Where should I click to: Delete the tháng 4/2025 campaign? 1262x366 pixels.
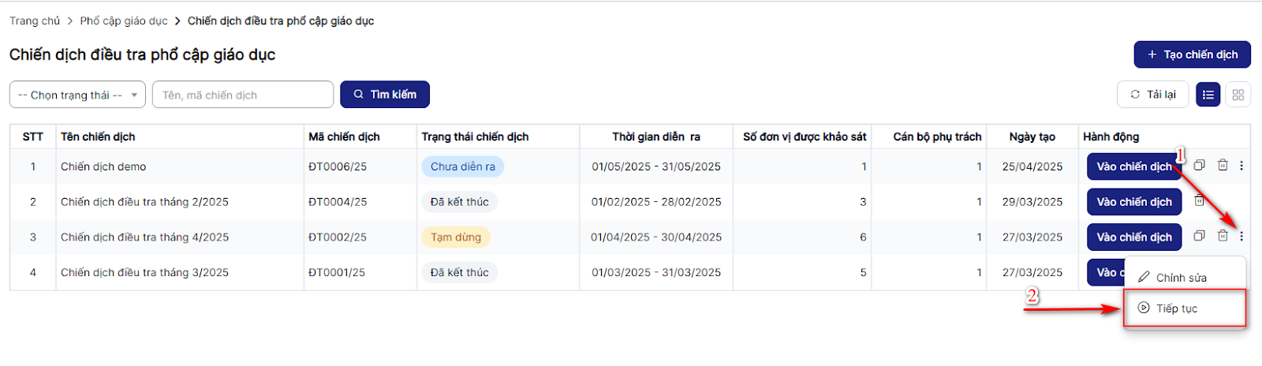(x=1223, y=236)
